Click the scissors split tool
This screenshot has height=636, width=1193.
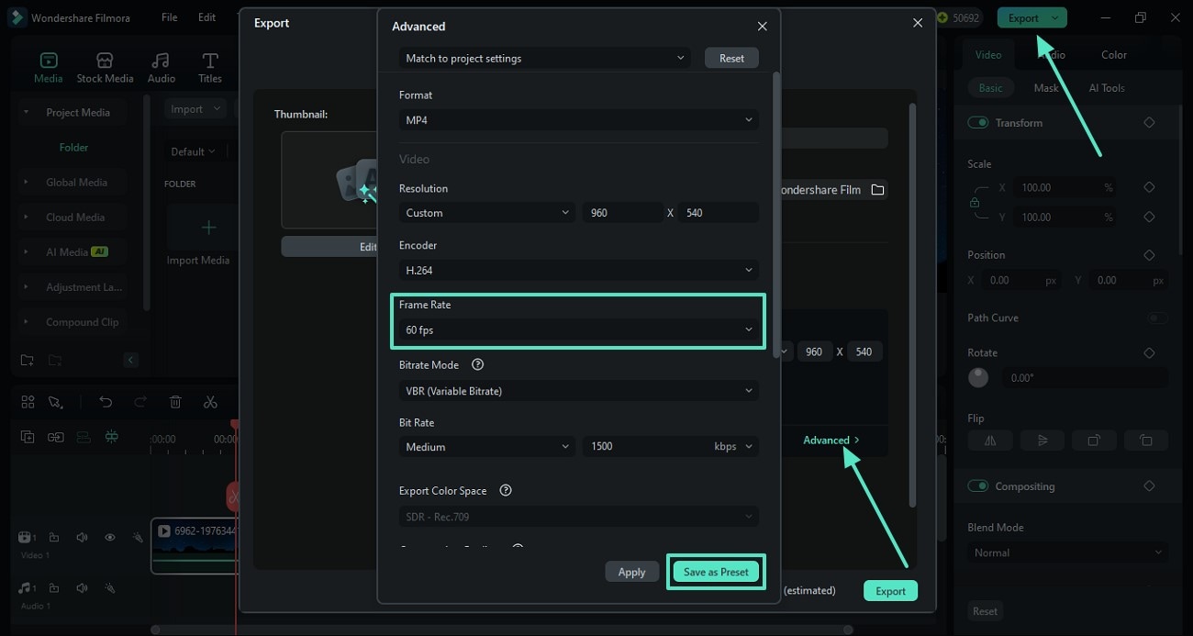pos(210,402)
